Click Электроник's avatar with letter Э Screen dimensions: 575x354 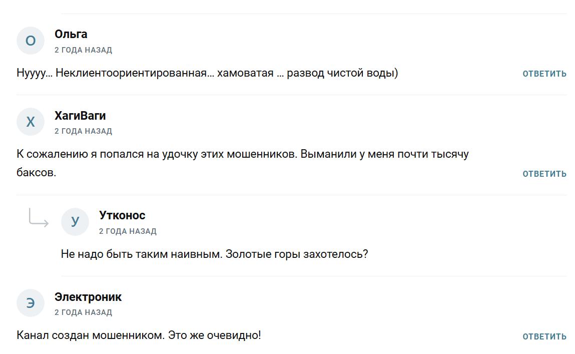point(31,302)
